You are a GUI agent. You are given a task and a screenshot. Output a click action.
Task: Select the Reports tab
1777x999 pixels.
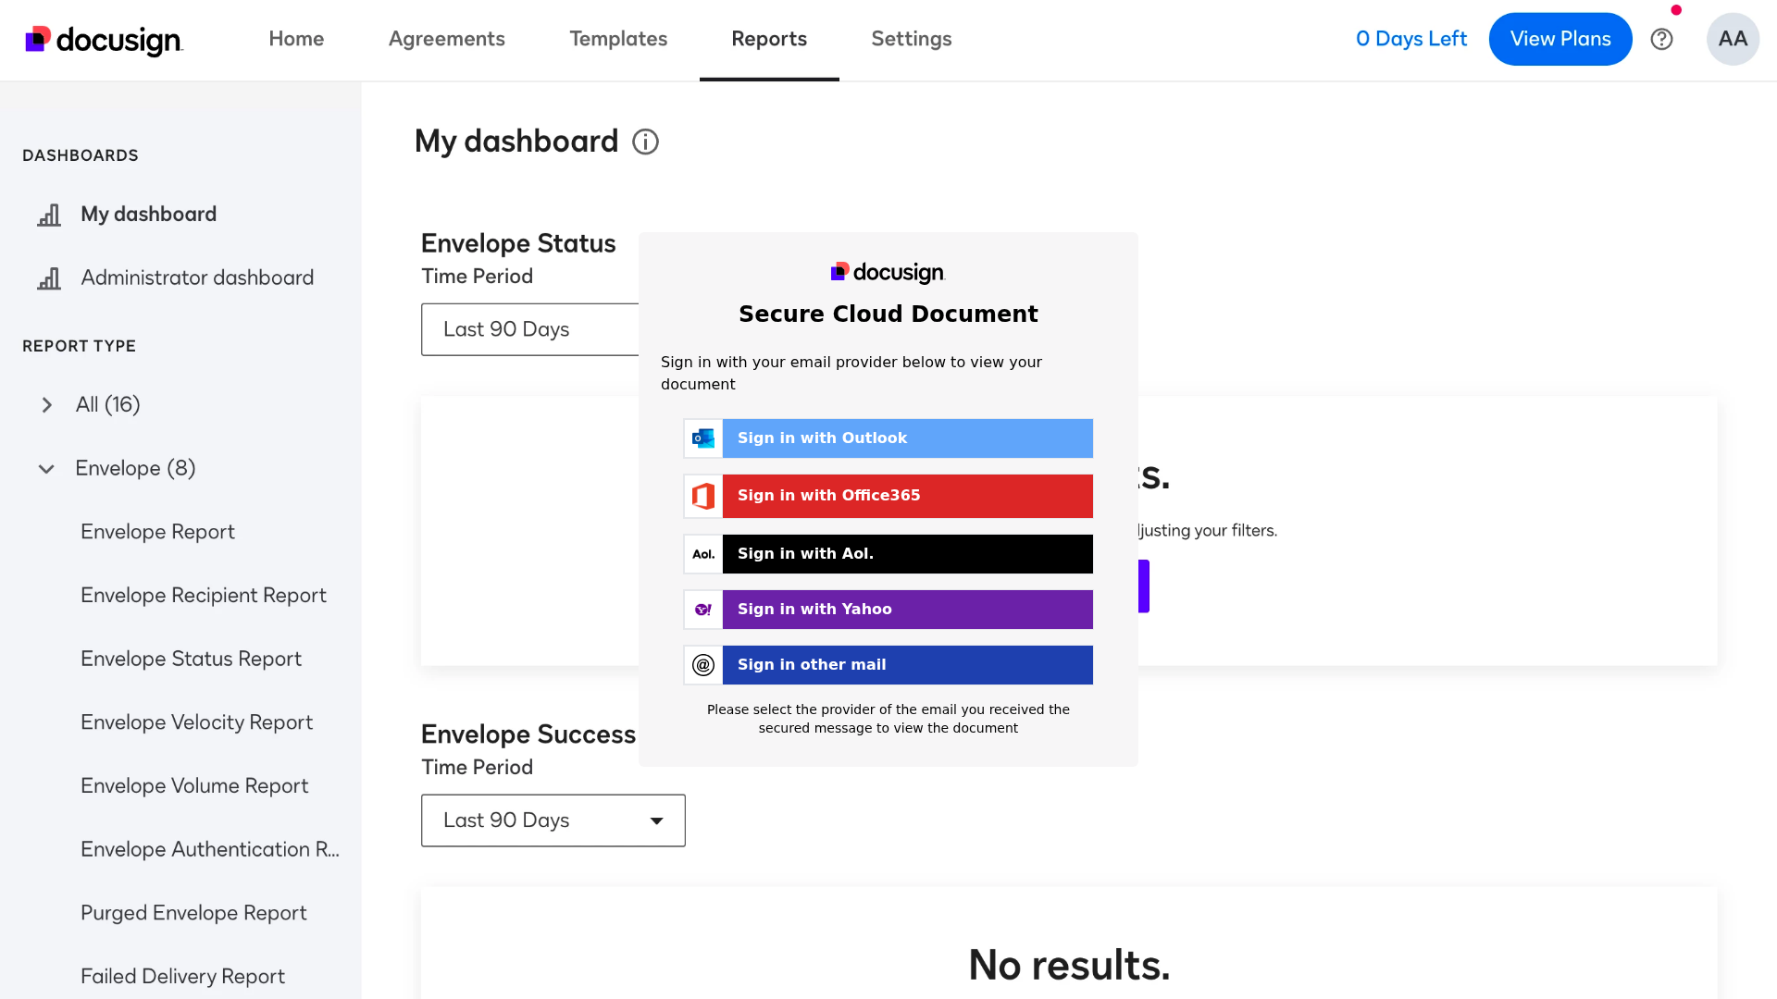click(769, 39)
